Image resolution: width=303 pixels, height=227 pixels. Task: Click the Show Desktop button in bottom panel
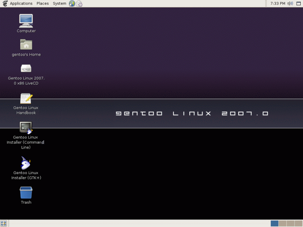pos(4,224)
